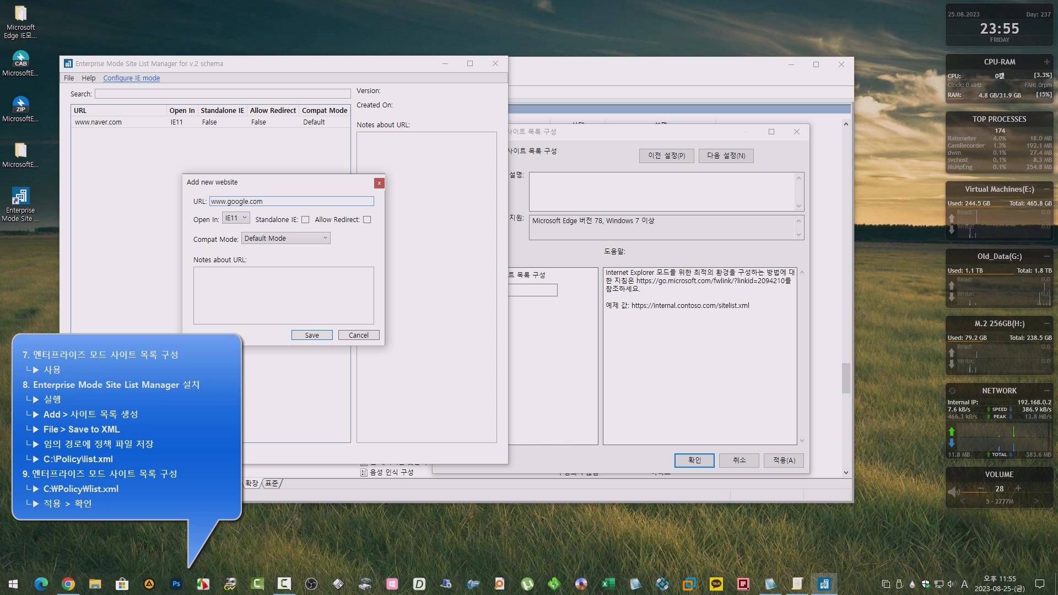Focus the Search field in Site List Manager

(223, 94)
